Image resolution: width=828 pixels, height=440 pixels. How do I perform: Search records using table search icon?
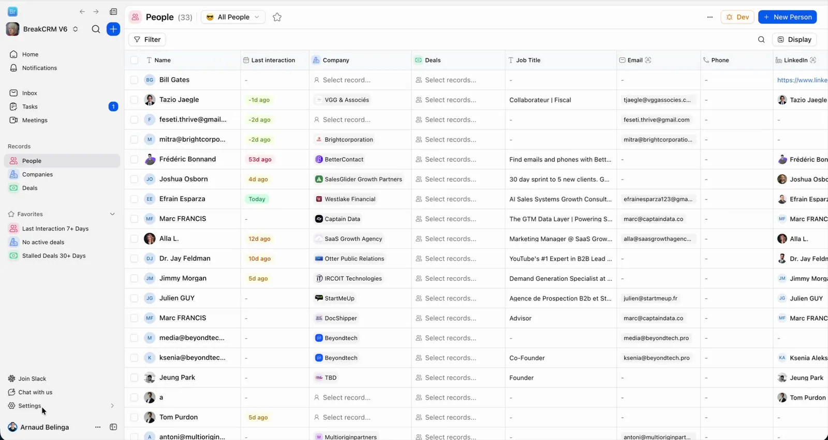761,39
